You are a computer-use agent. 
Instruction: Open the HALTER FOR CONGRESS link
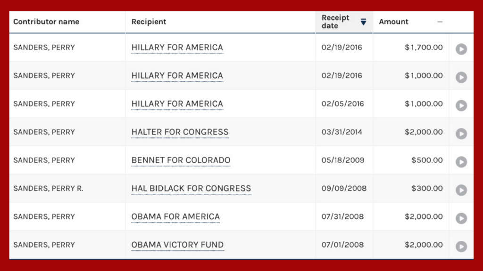[x=180, y=132]
